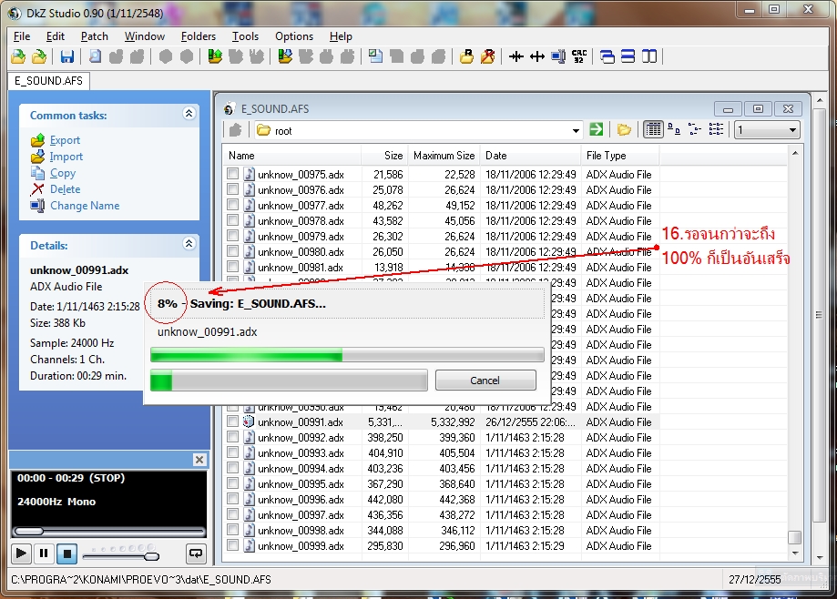Image resolution: width=837 pixels, height=599 pixels.
Task: Click the CRC 32 toolbar icon
Action: [579, 56]
